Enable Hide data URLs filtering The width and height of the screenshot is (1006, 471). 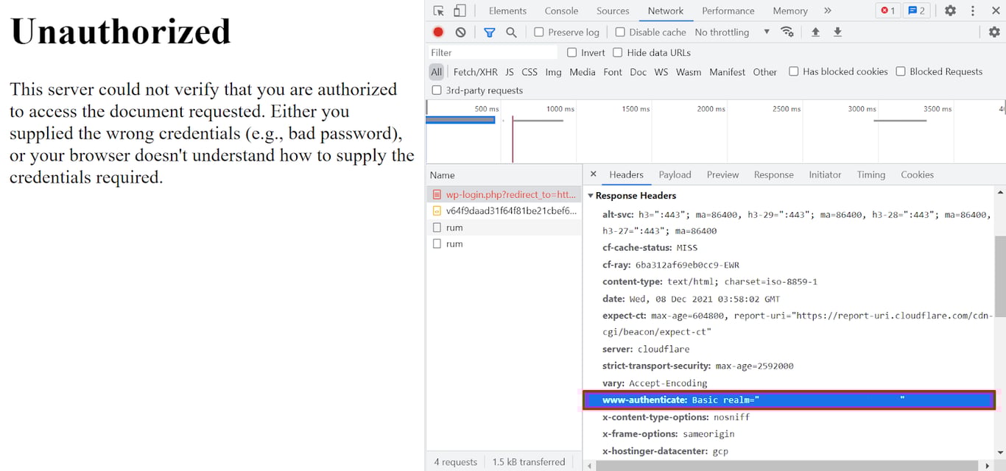(616, 52)
